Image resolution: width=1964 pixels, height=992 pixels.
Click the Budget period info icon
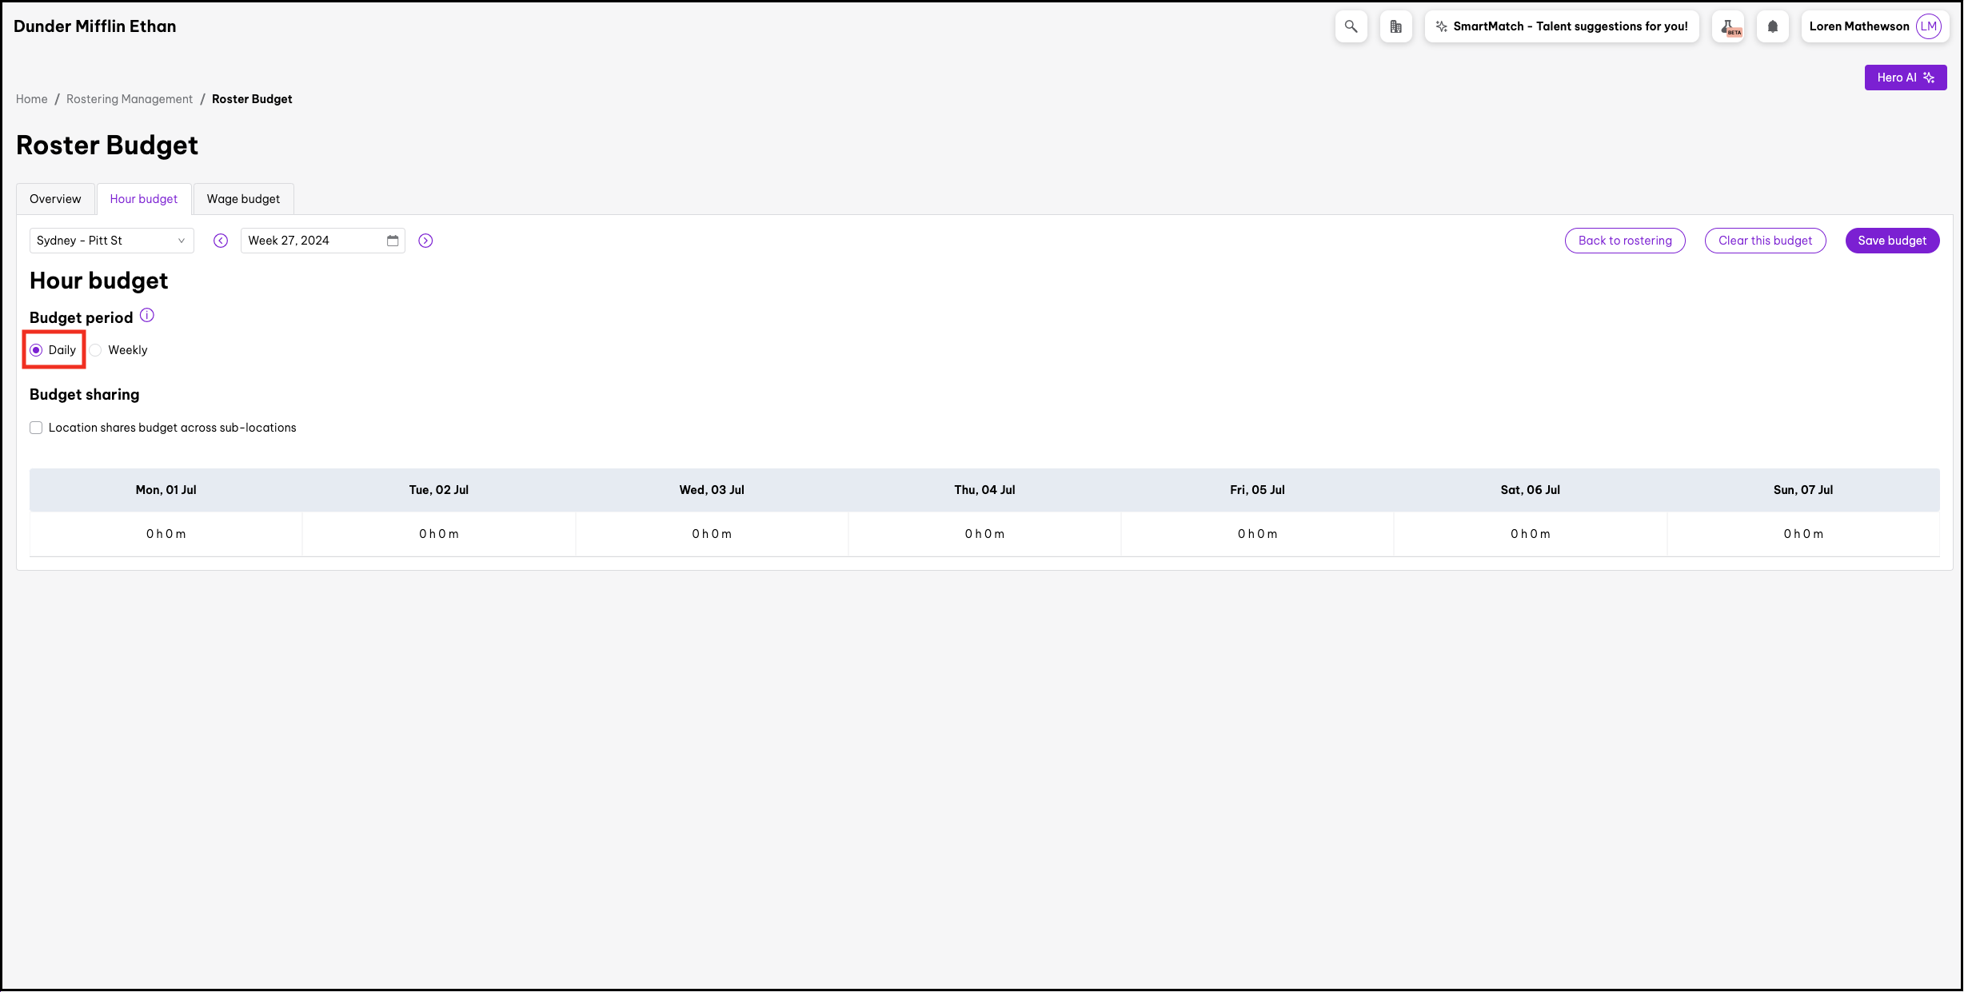pos(147,316)
